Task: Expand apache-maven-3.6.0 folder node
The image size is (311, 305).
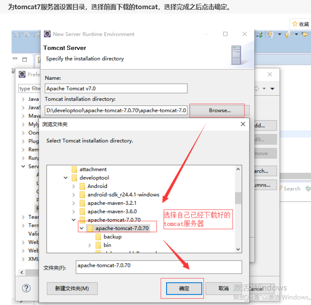Action: 74,212
